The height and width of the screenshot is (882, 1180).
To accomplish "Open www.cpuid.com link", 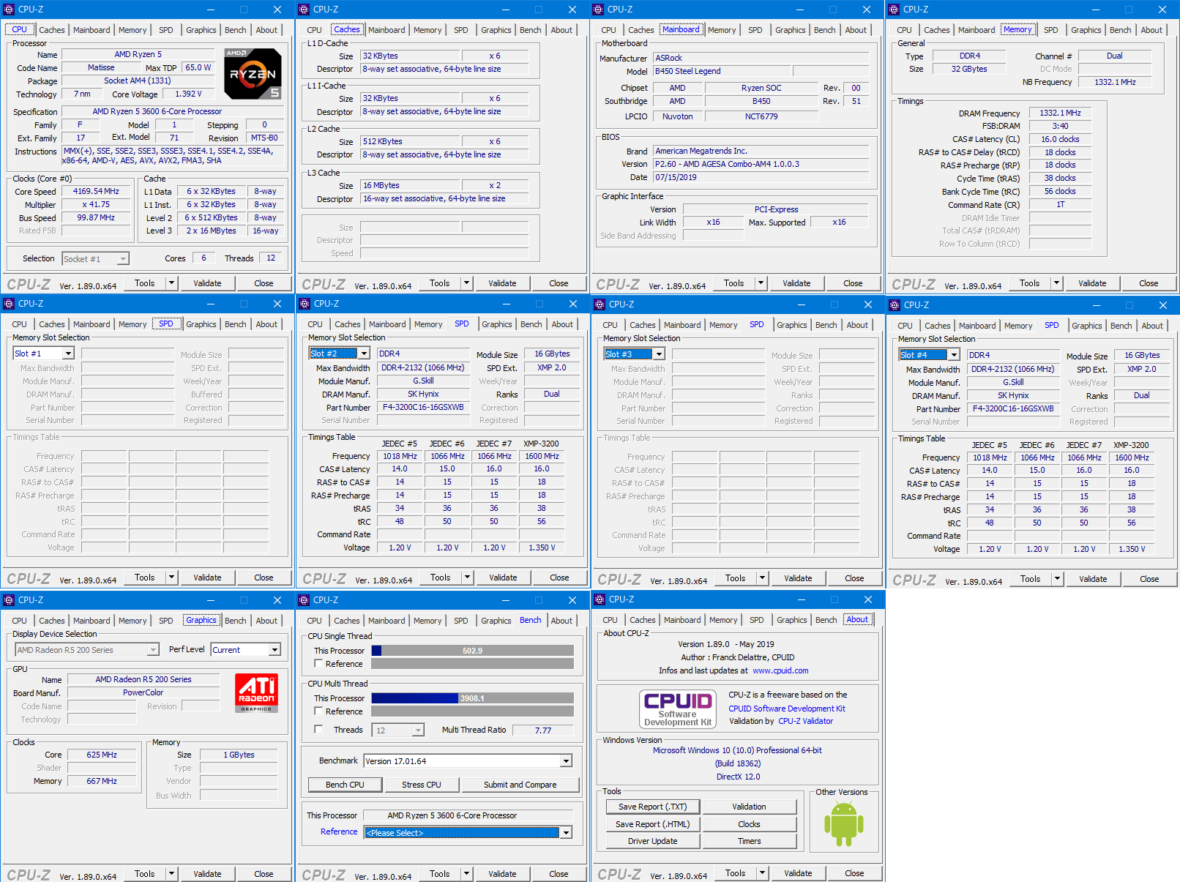I will (x=780, y=670).
